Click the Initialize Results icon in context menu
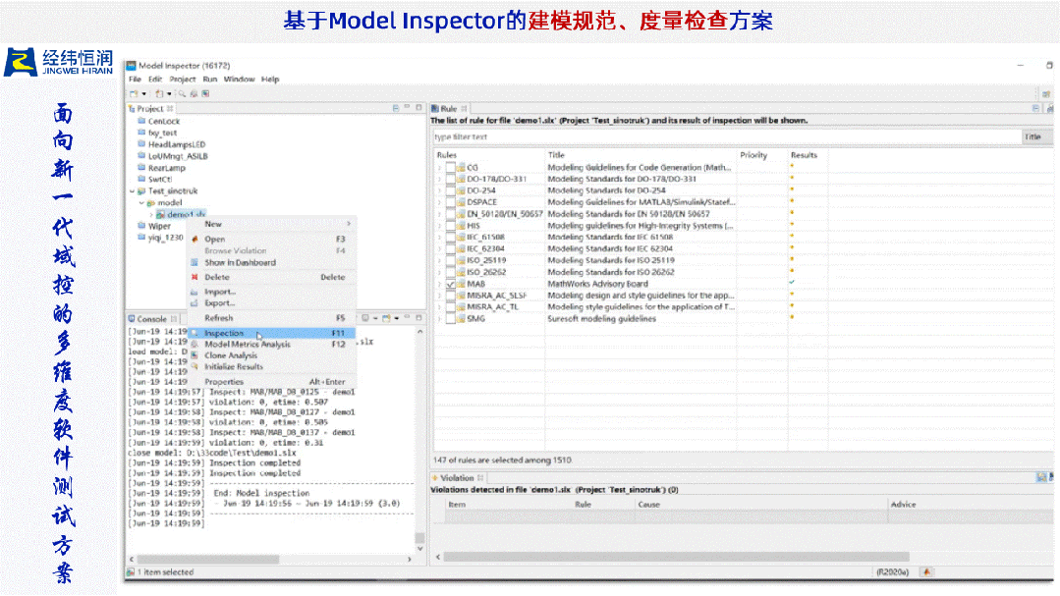This screenshot has height=596, width=1060. (x=195, y=366)
